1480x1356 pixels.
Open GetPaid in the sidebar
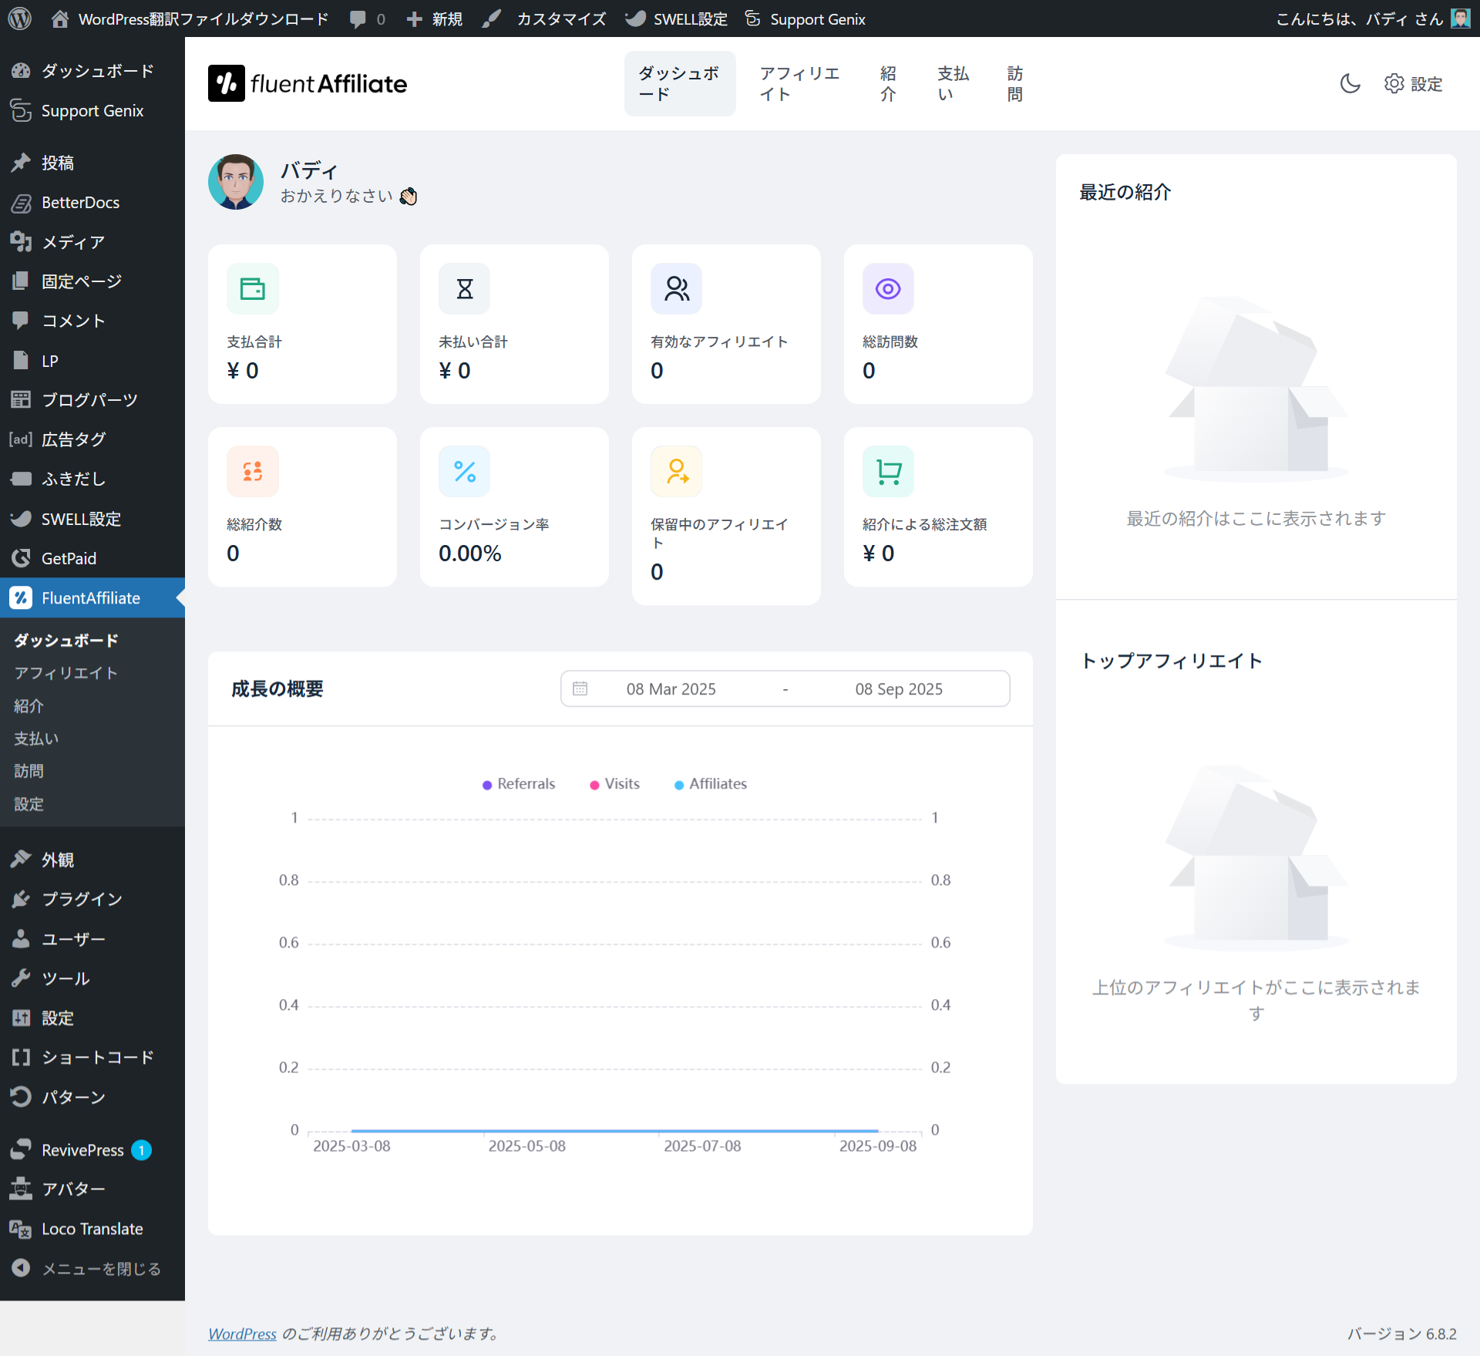tap(92, 558)
